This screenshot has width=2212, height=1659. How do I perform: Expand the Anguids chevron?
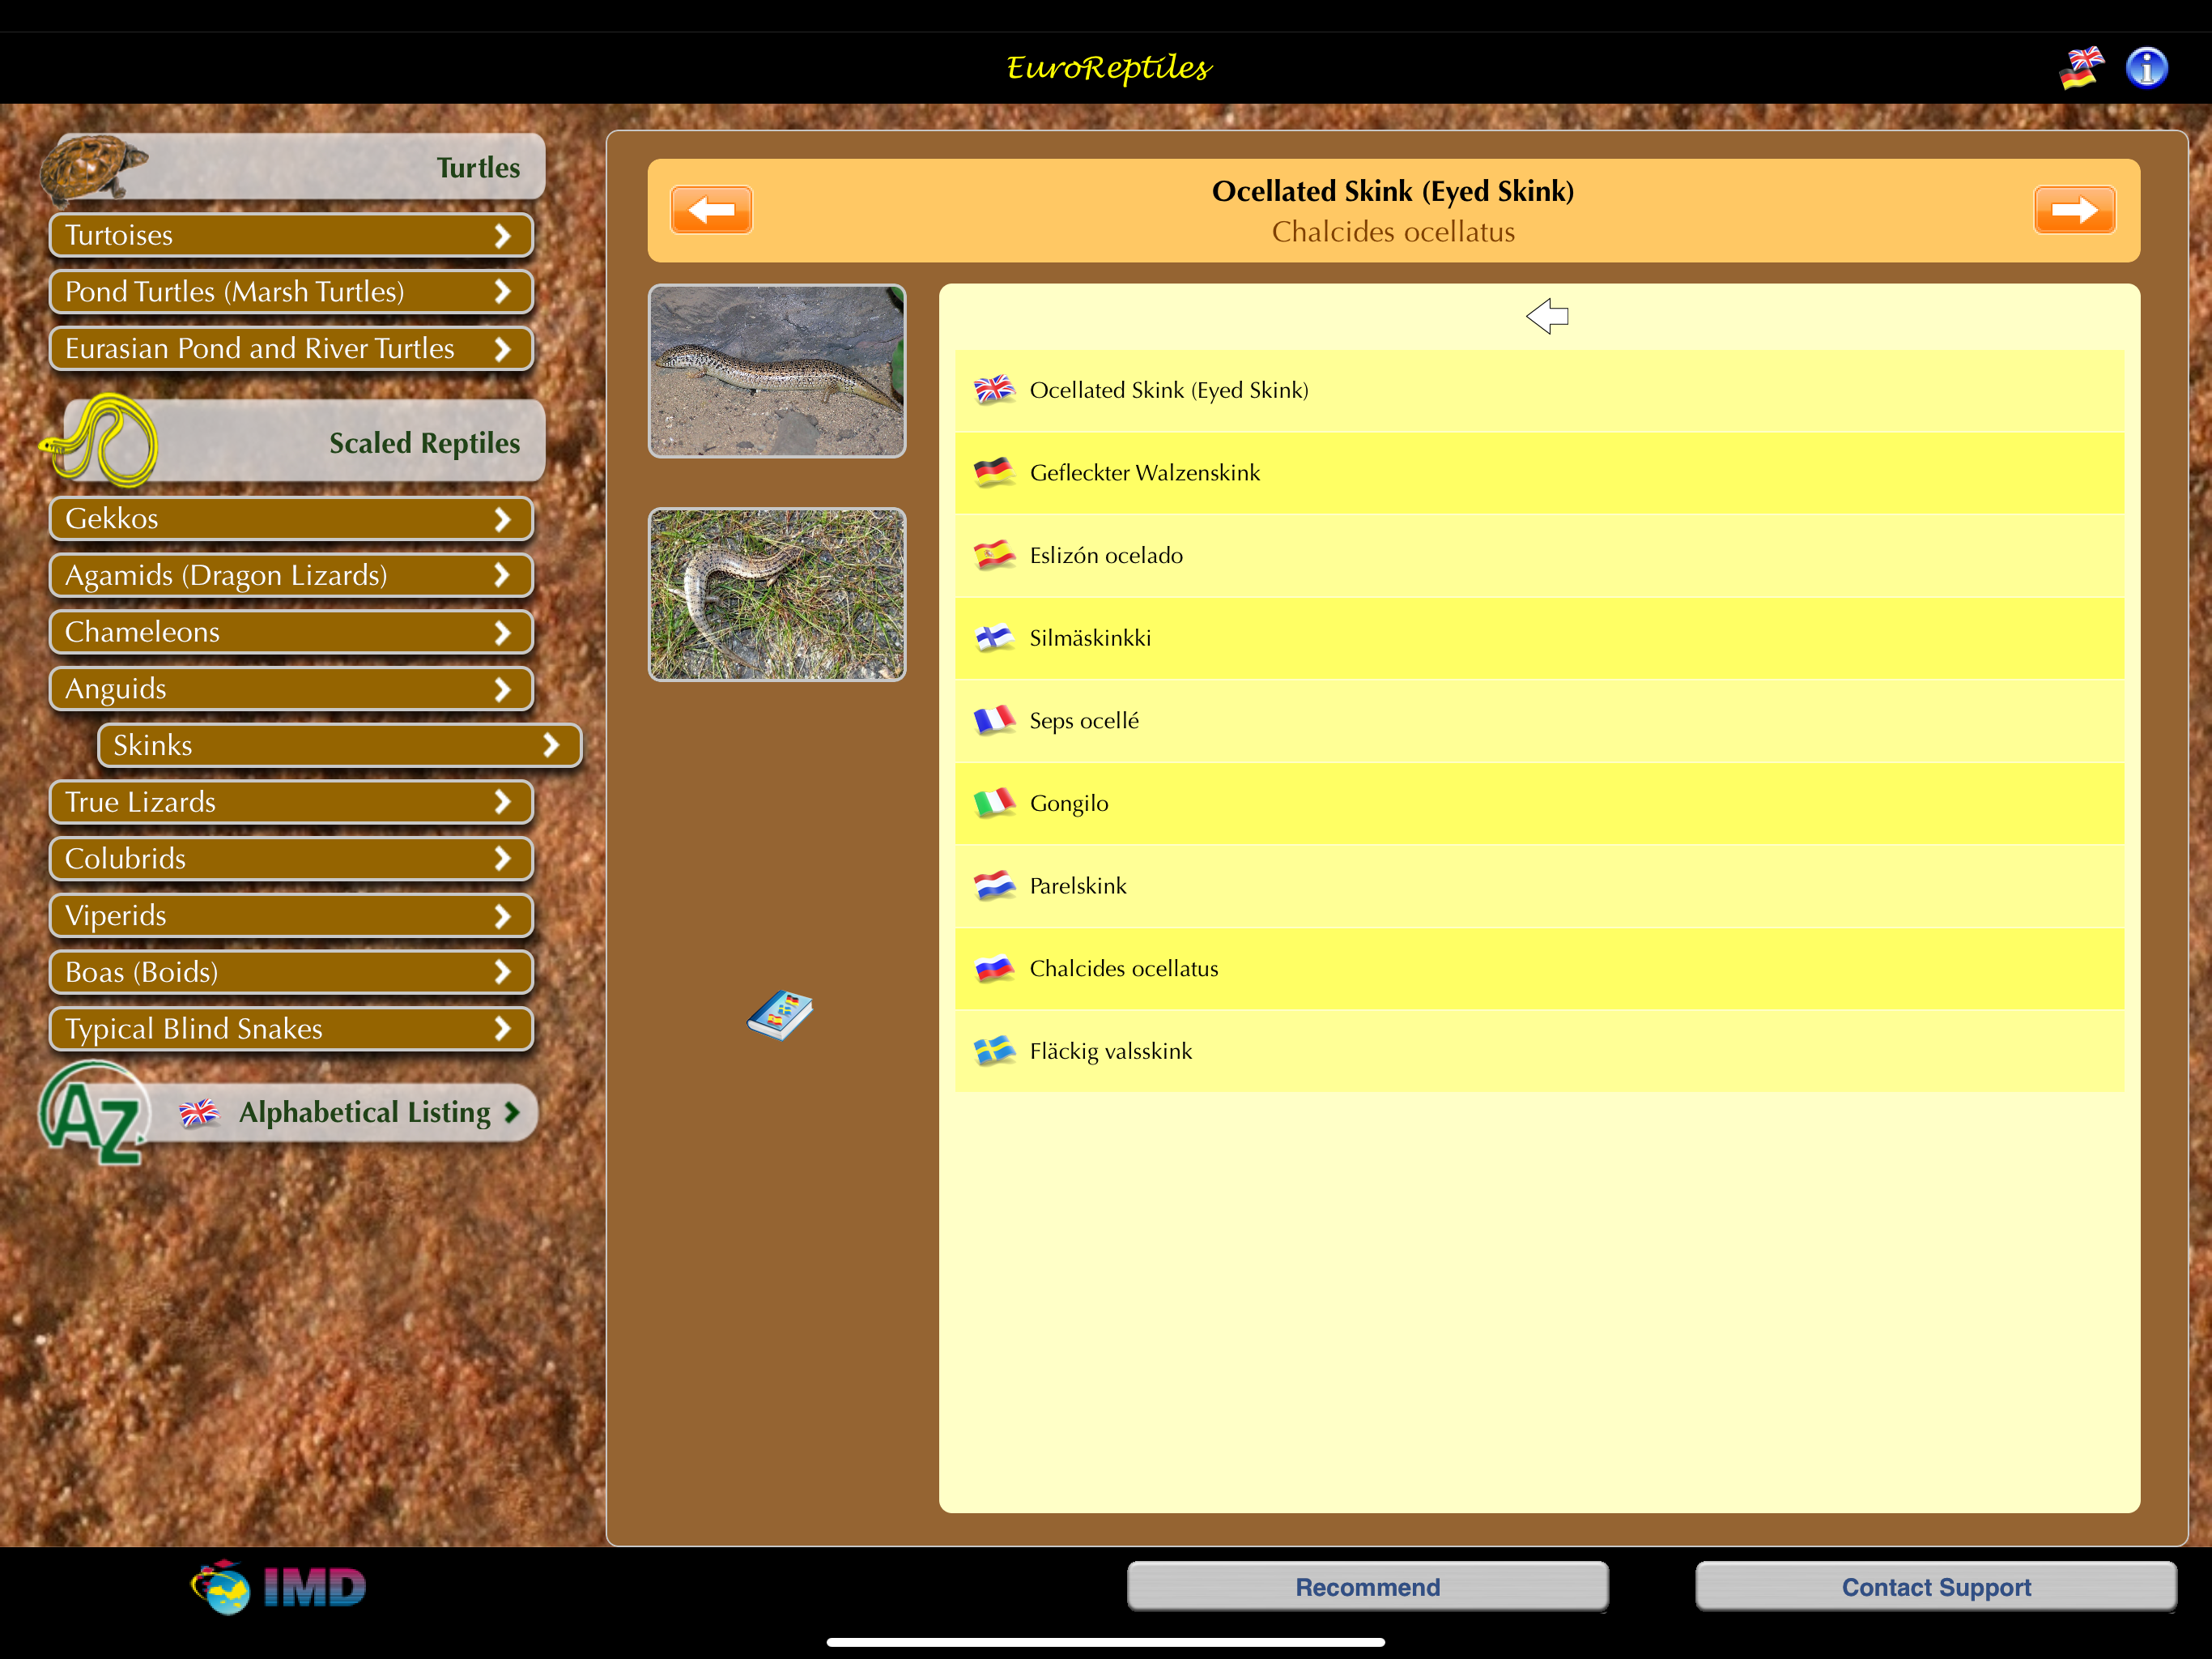pyautogui.click(x=503, y=689)
